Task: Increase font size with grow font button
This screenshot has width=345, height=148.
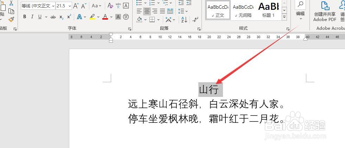Action: pos(76,6)
